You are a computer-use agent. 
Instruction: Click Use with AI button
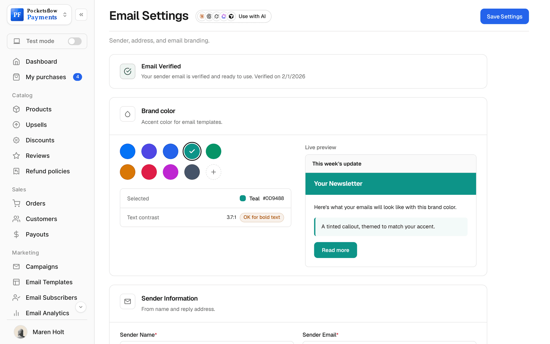tap(233, 16)
